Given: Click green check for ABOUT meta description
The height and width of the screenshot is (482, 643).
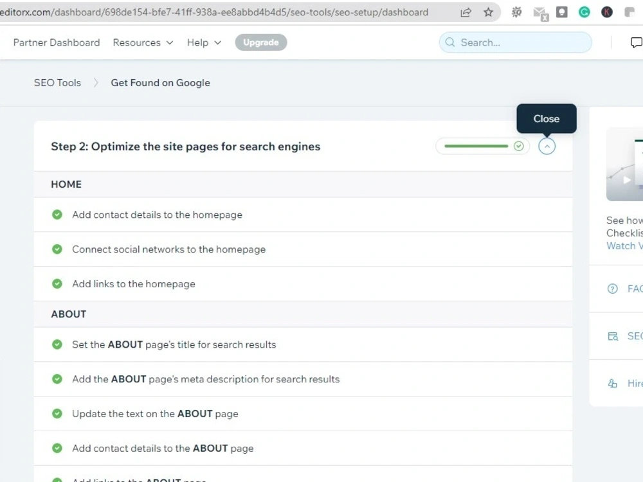Looking at the screenshot, I should pyautogui.click(x=57, y=379).
